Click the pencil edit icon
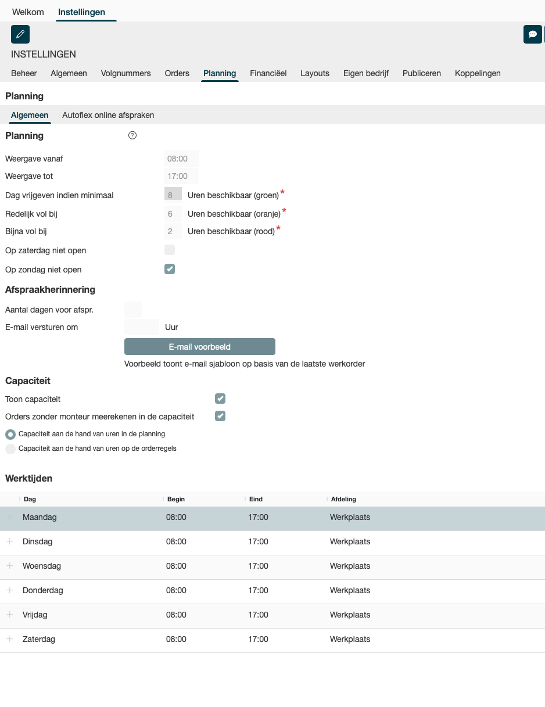The height and width of the screenshot is (707, 545). (20, 34)
